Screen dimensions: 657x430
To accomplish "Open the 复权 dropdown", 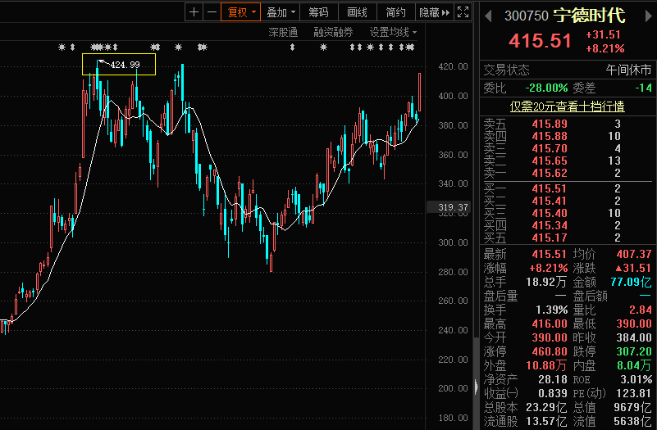I will 242,12.
